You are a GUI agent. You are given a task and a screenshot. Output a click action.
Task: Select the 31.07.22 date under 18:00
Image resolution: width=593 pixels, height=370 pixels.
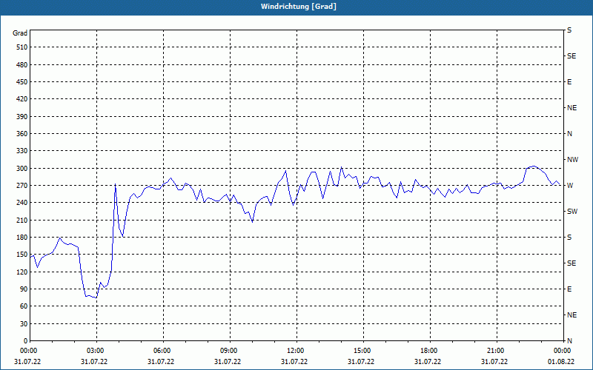428,362
